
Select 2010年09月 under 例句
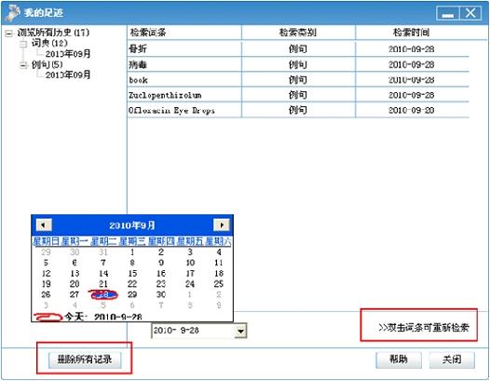(68, 75)
